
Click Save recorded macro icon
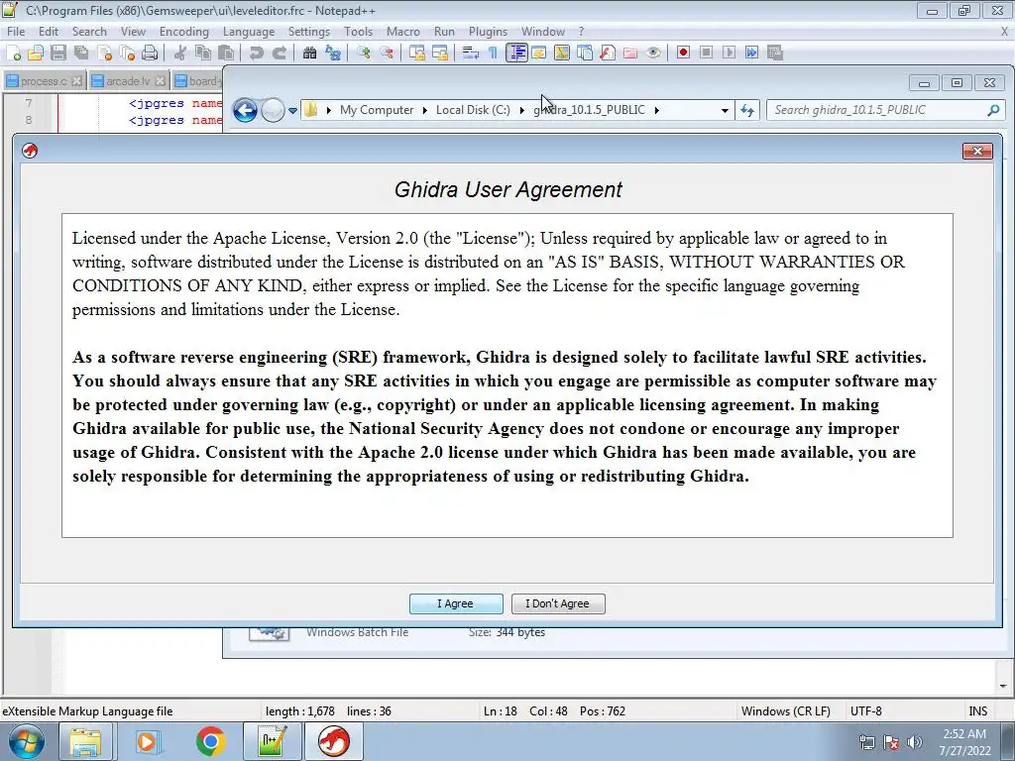point(775,54)
